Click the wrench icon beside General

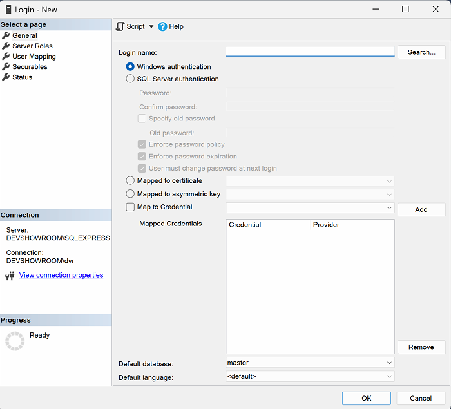[6, 35]
